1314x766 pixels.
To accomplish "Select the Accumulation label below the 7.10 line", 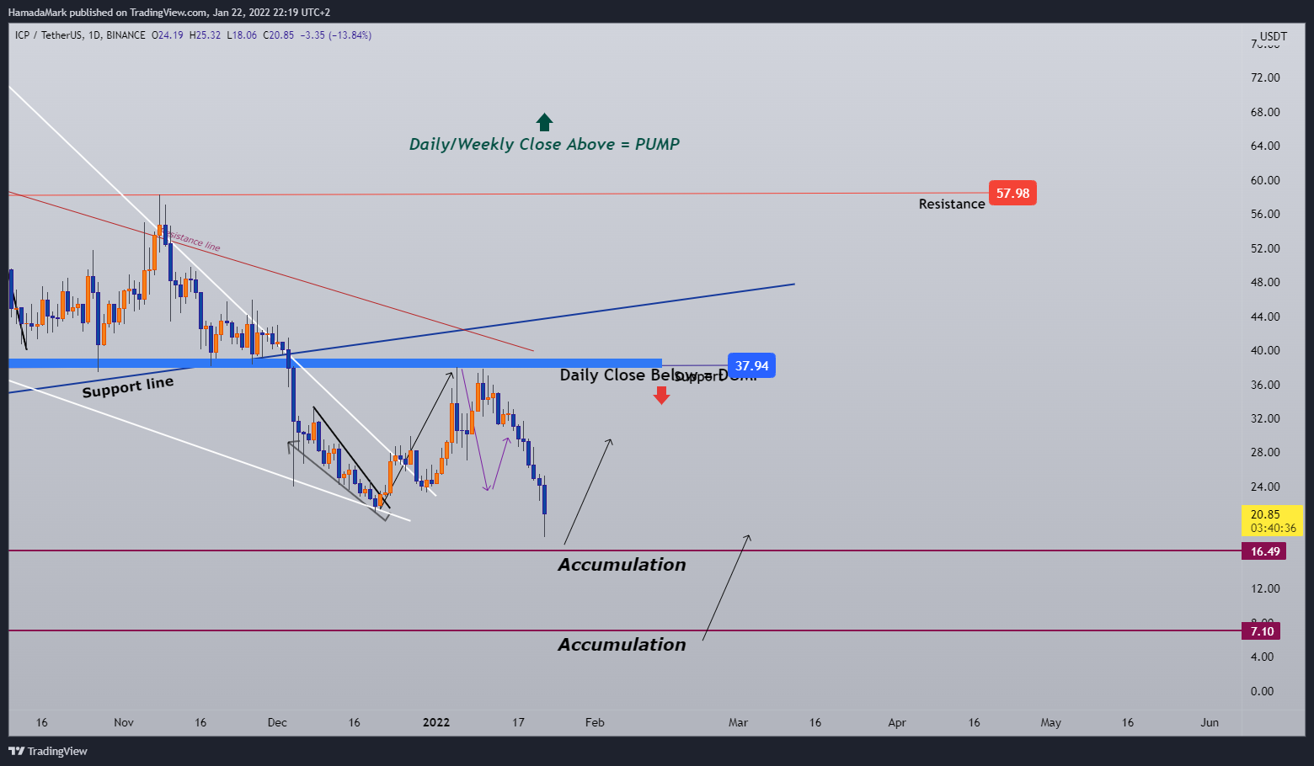I will [x=622, y=645].
